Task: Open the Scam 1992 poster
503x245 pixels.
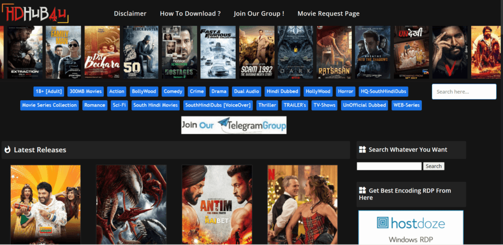Action: [x=256, y=52]
